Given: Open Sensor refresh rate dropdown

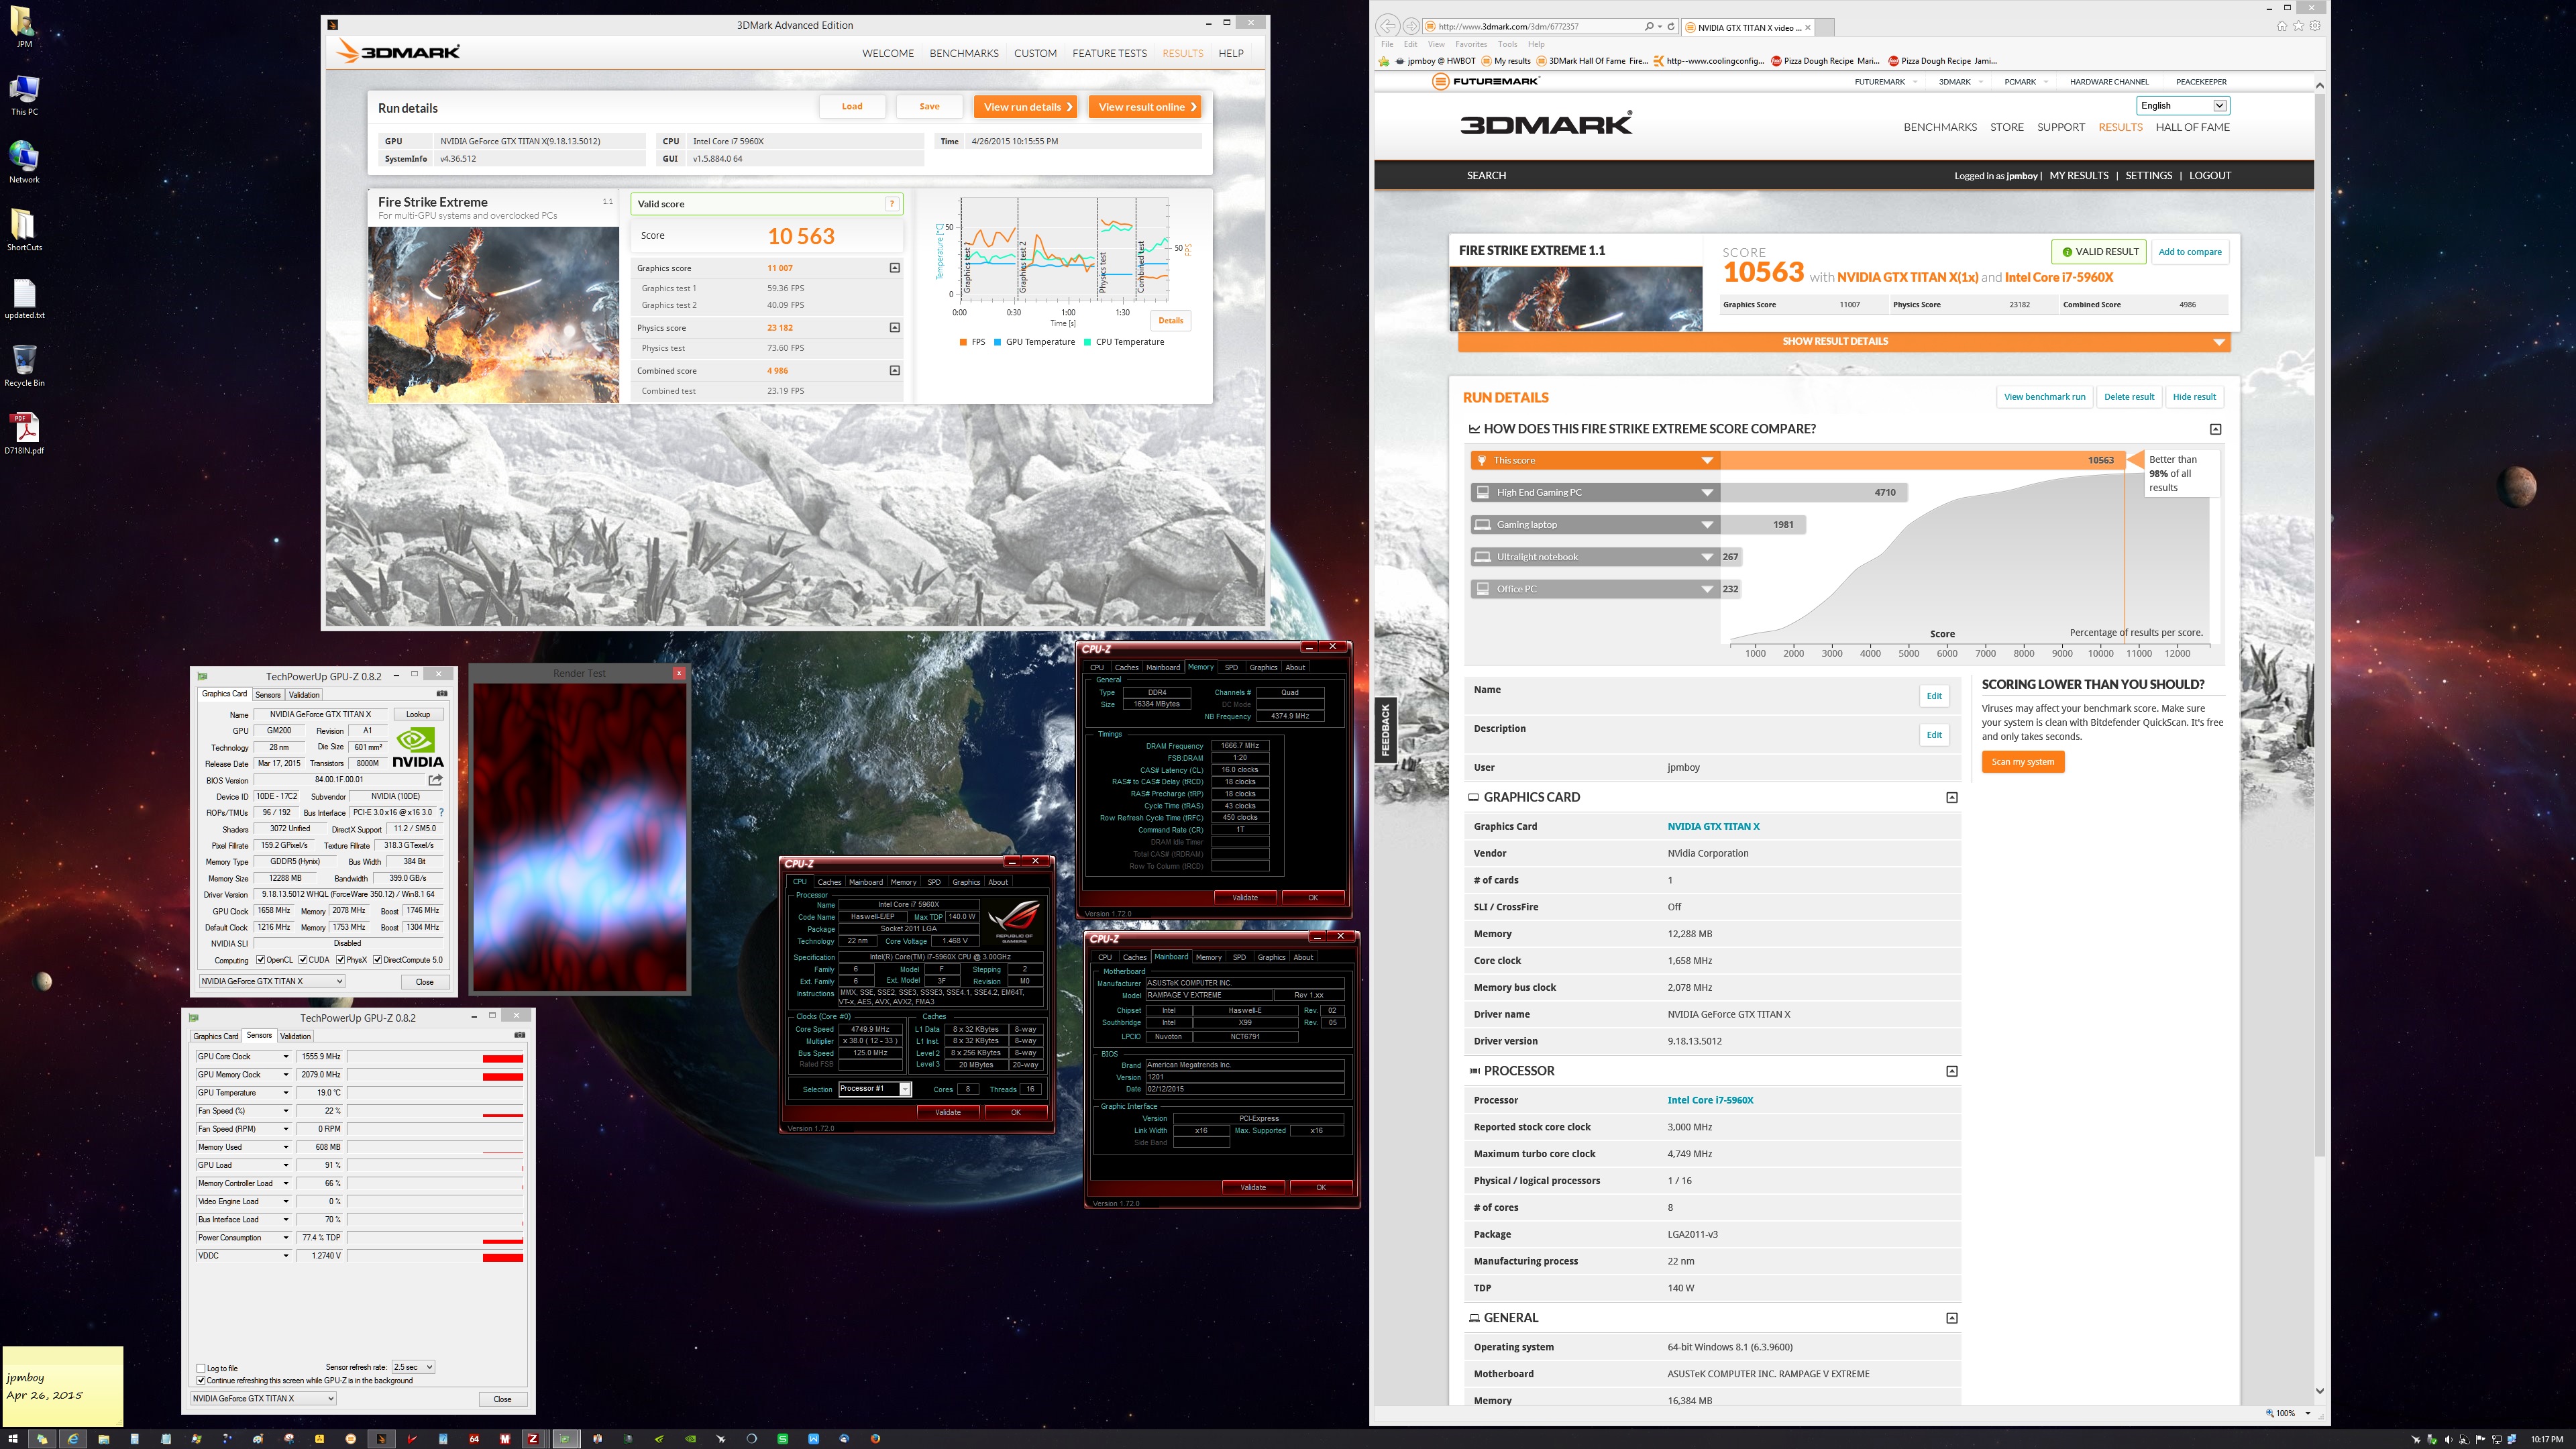Looking at the screenshot, I should tap(413, 1367).
